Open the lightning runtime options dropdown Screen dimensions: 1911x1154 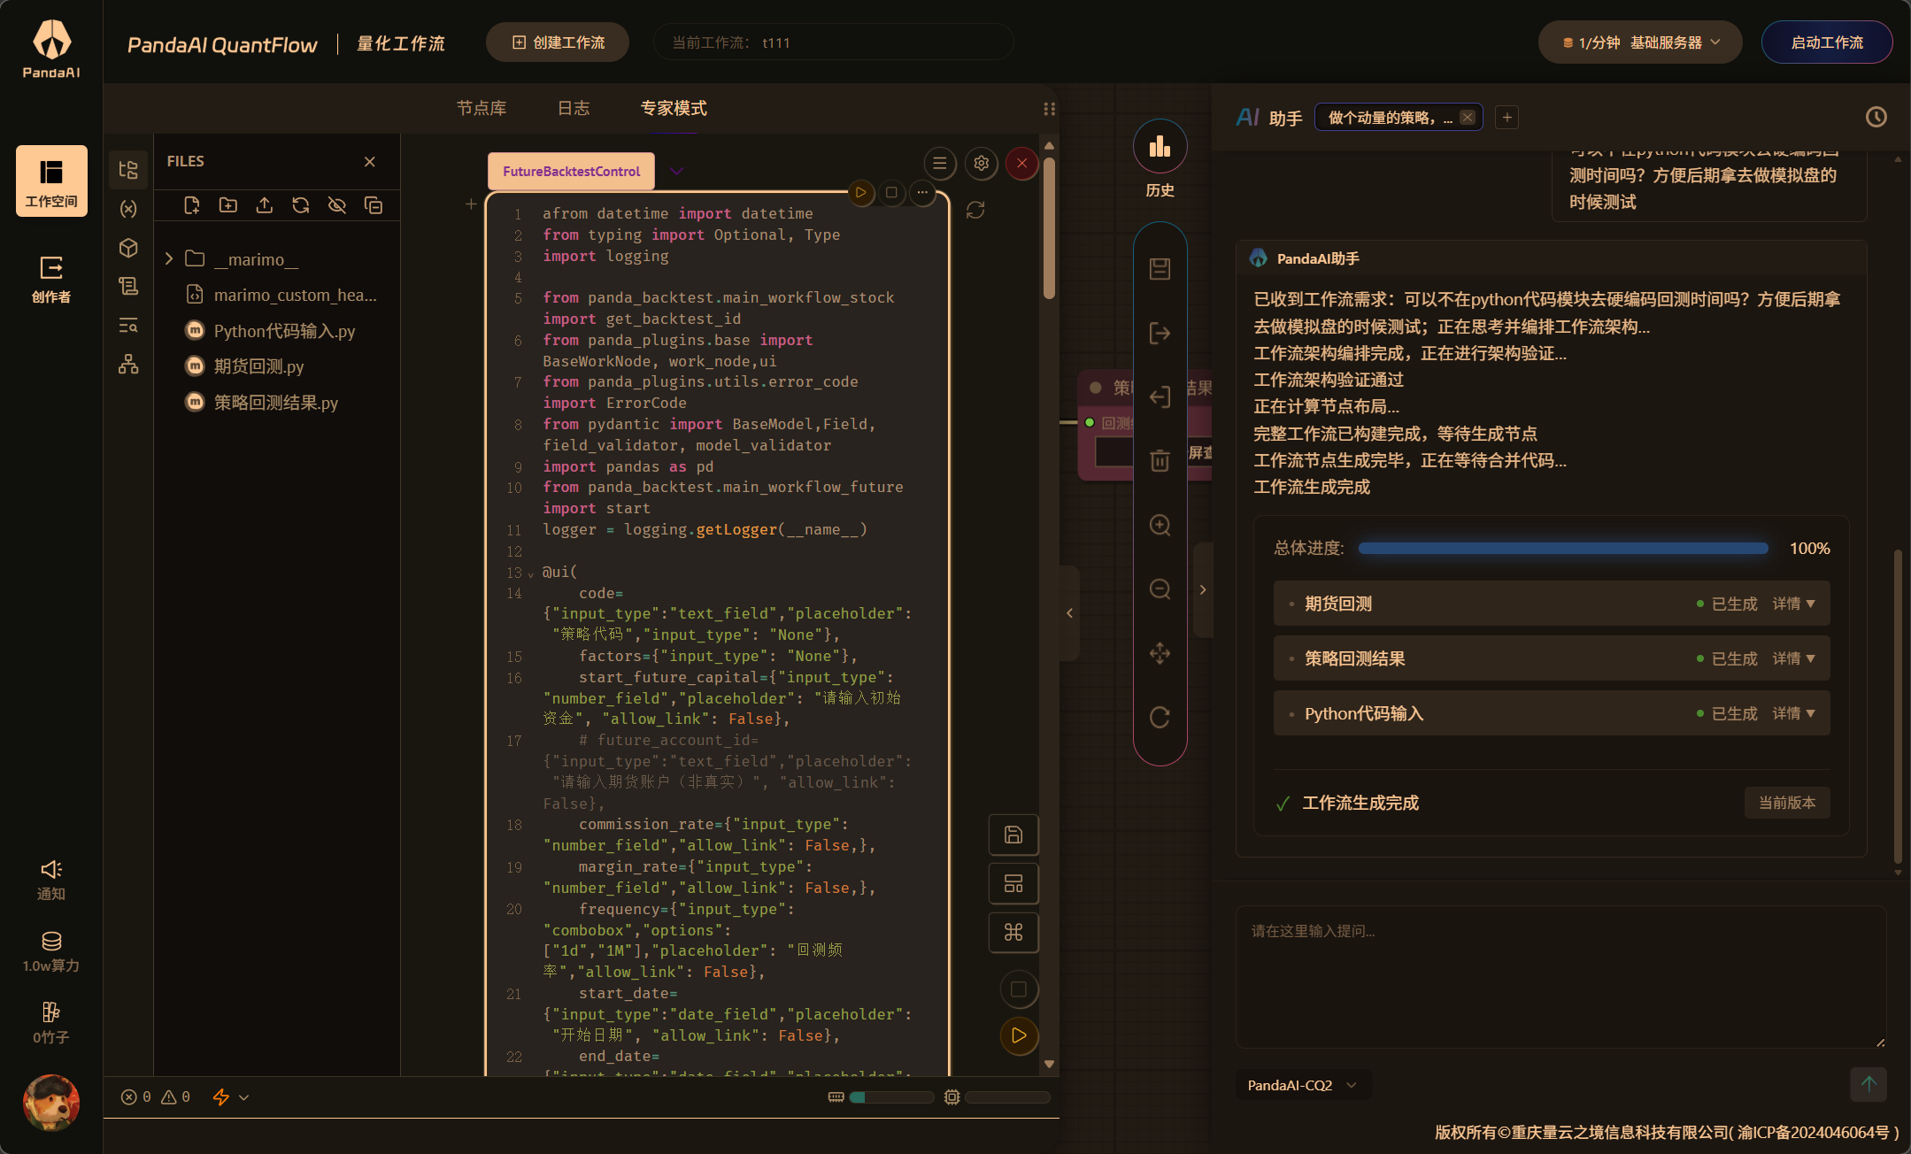pyautogui.click(x=231, y=1097)
